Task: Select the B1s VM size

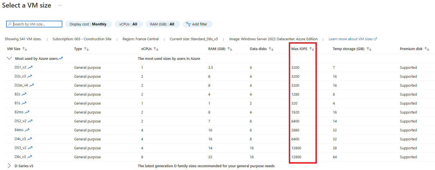Action: [18, 103]
